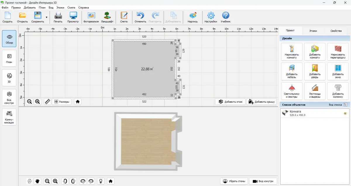Add a caption with Надпись tool

click(192, 17)
